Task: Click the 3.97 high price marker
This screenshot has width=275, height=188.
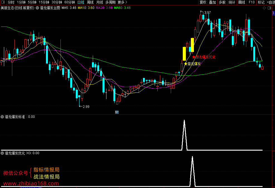Action: pyautogui.click(x=208, y=13)
